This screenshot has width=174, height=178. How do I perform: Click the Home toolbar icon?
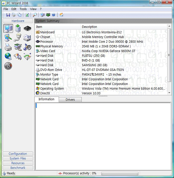[x=61, y=15]
